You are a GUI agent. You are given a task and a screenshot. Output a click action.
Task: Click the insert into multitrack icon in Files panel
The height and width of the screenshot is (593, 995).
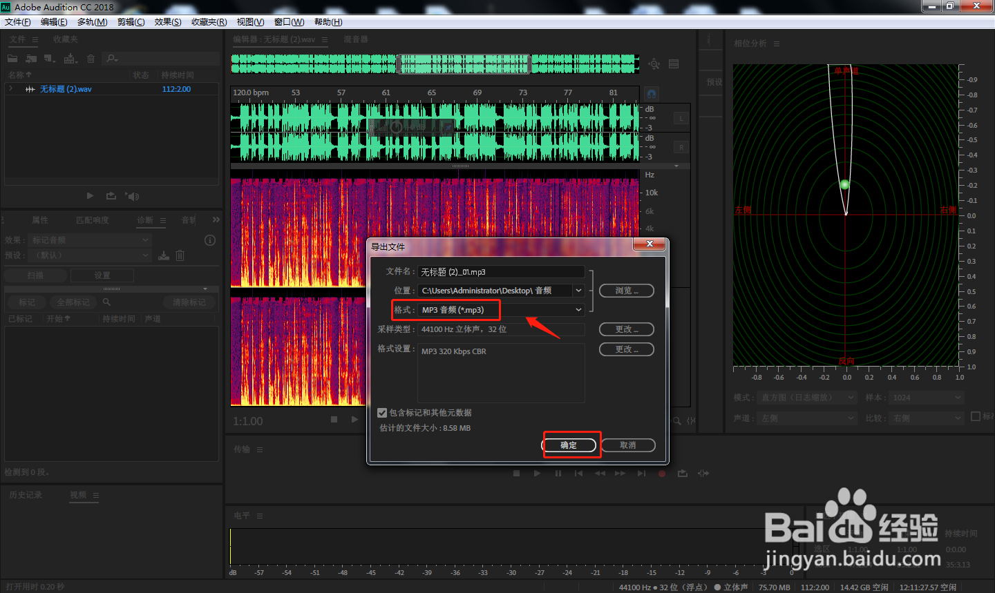pyautogui.click(x=70, y=59)
